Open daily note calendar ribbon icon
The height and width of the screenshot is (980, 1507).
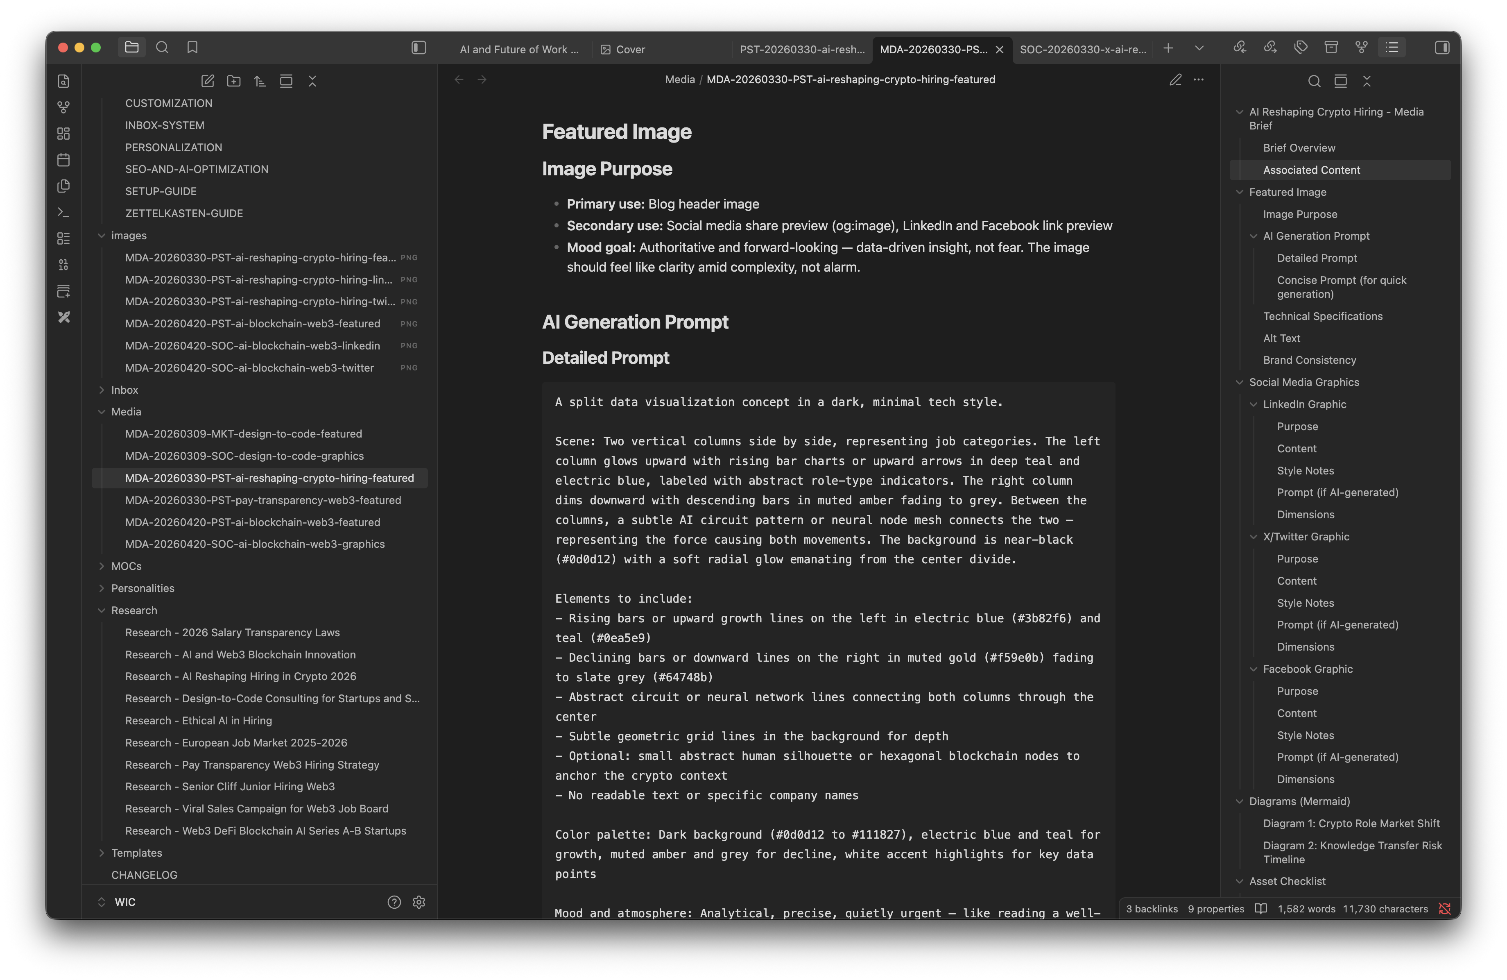coord(63,160)
